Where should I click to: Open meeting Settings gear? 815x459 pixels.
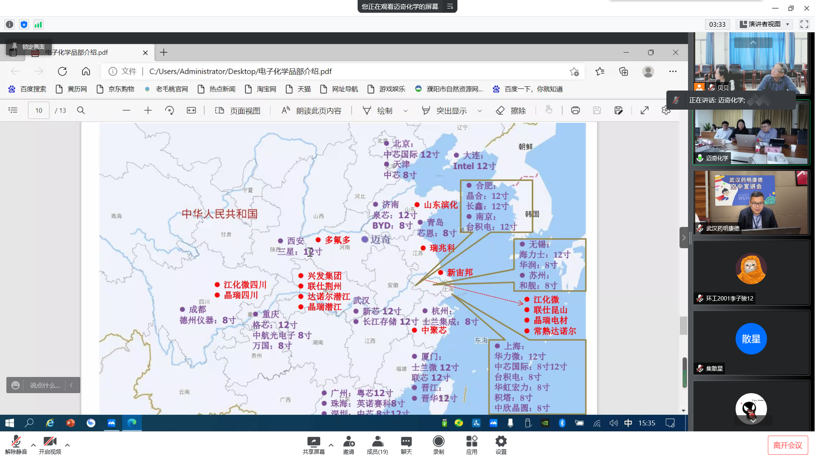[x=501, y=445]
